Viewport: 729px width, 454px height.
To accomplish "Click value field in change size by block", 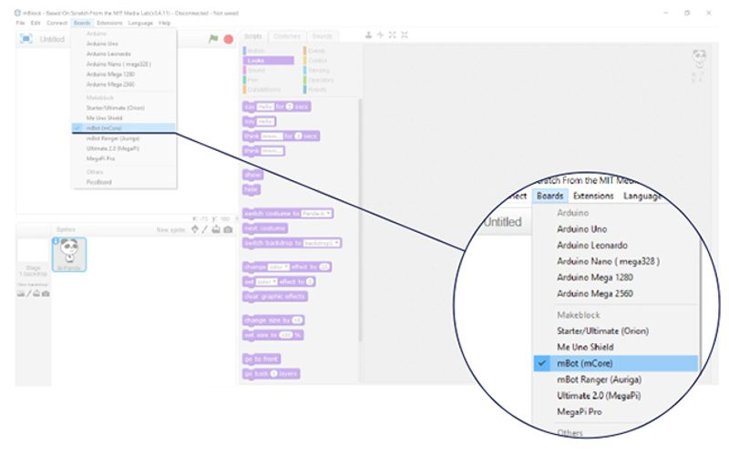I will coord(297,320).
